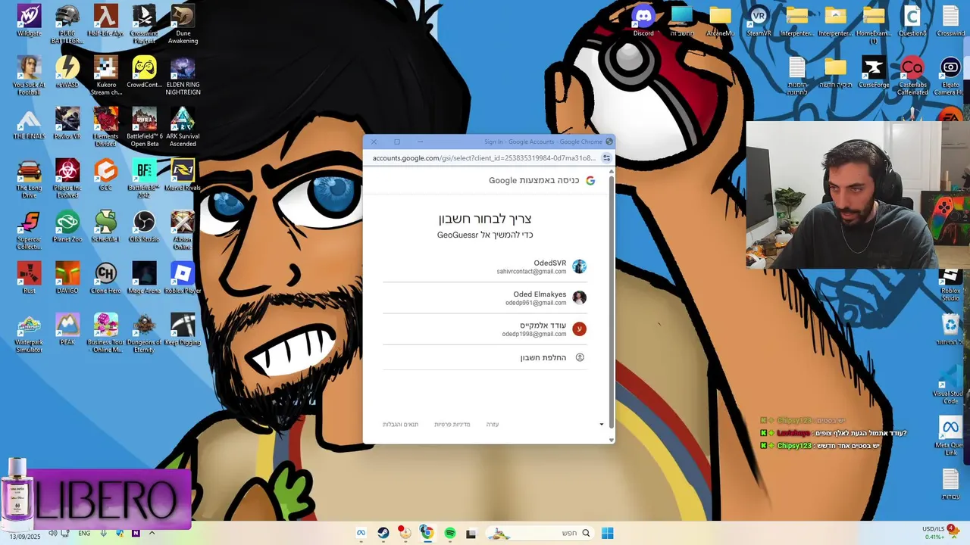Click the Windows Start button

[607, 533]
